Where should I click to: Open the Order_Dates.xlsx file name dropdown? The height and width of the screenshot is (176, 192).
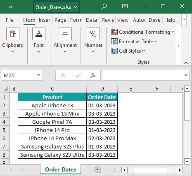click(x=57, y=7)
